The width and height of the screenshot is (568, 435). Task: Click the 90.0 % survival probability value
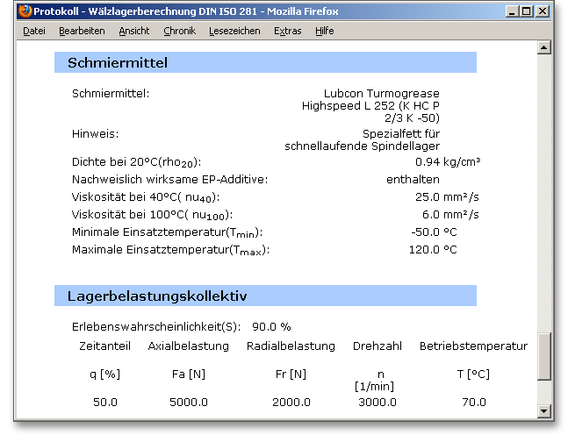[x=271, y=327]
